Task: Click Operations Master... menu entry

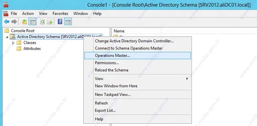Action: tap(137, 56)
